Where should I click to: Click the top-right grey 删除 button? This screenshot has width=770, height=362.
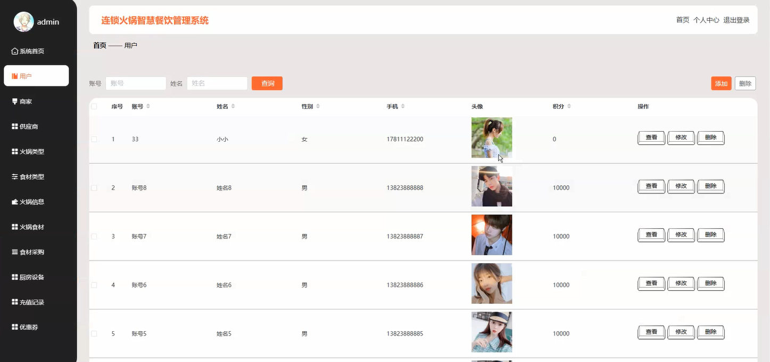tap(745, 83)
